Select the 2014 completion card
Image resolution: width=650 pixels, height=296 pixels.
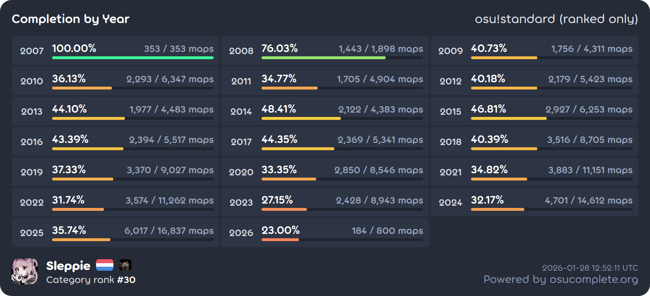325,111
